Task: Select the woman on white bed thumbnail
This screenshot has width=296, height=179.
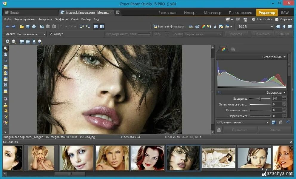Action: (x=219, y=158)
